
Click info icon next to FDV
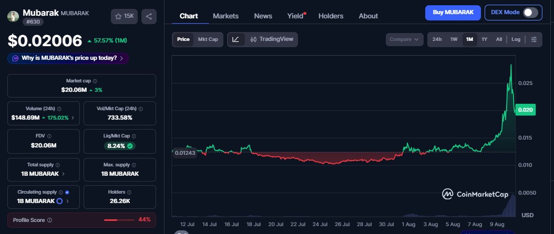tap(49, 136)
